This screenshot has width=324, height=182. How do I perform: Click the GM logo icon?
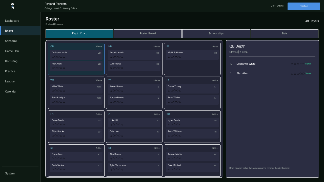tap(12, 6)
